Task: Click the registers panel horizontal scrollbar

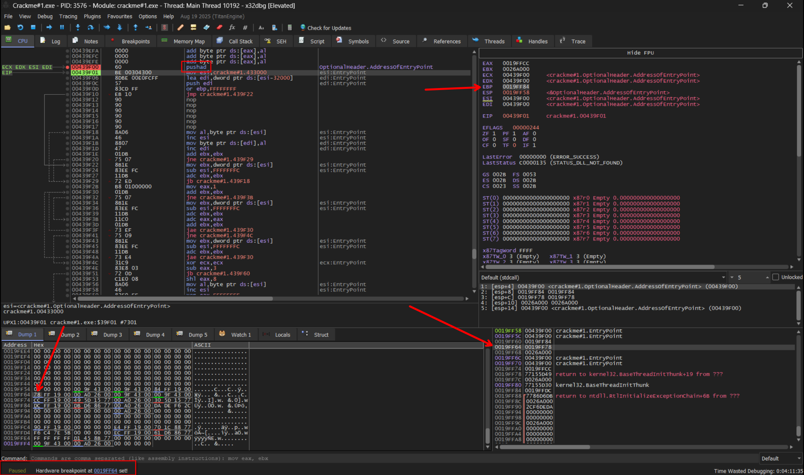Action: 600,267
